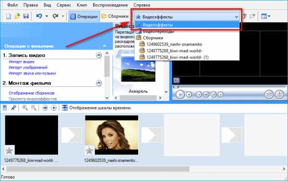Step to next frame in preview monitor
The image size is (288, 181).
(214, 95)
